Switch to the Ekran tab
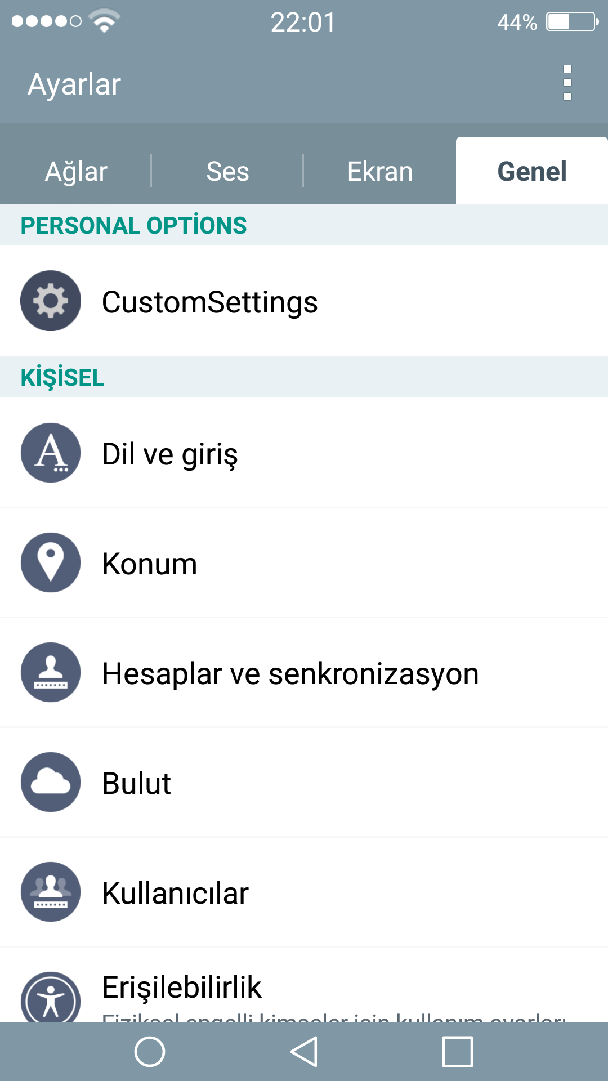 coord(380,171)
